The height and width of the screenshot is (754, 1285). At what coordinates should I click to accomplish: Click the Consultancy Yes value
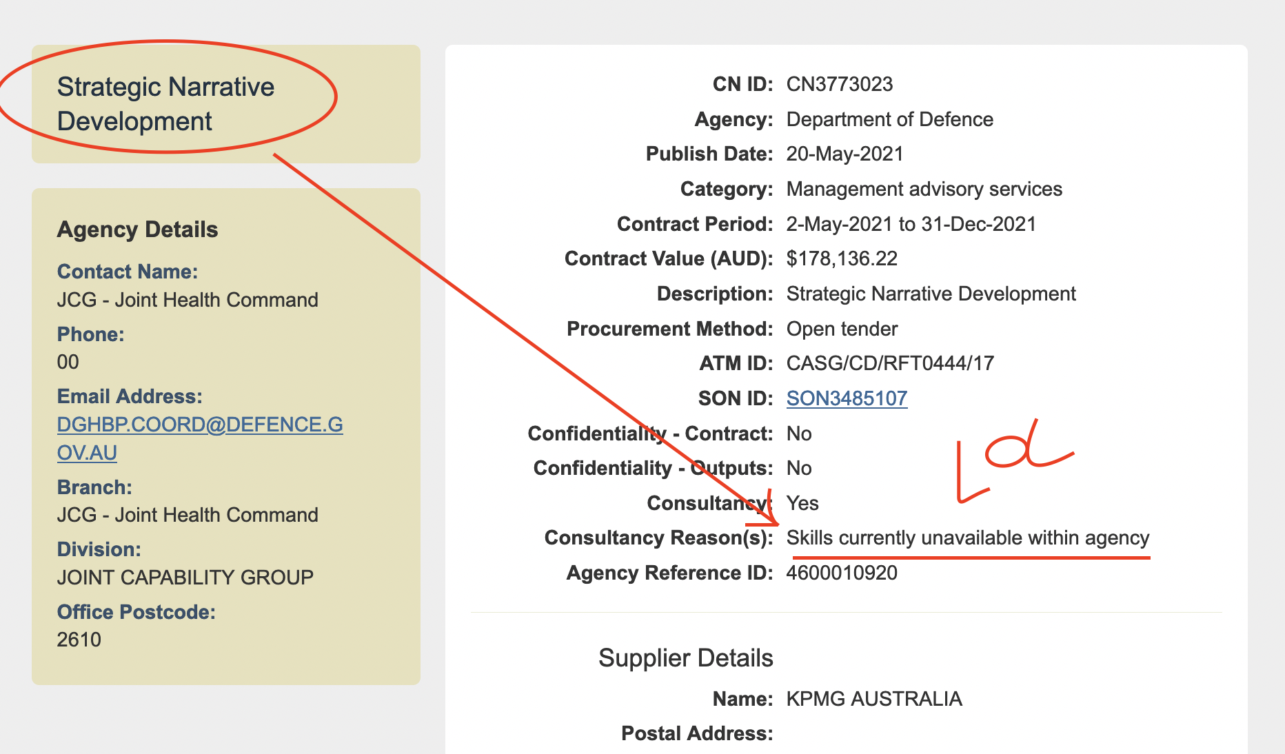[x=802, y=503]
